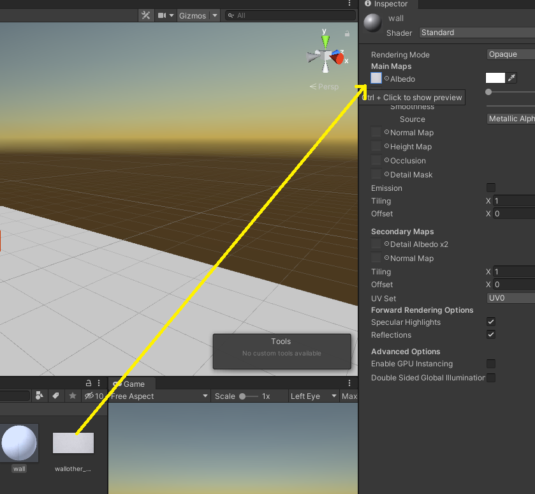Click the Albedo eyedropper color picker
Viewport: 535px width, 494px height.
point(511,78)
